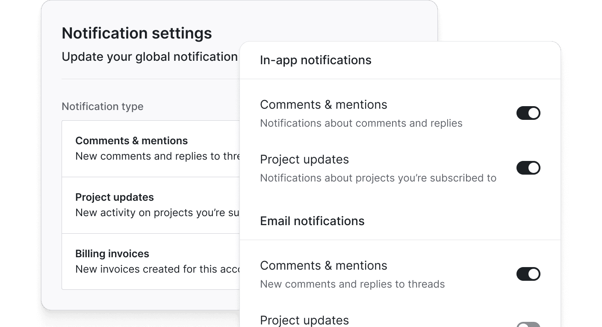Click the Notification settings heading
This screenshot has height=327, width=602.
click(x=137, y=33)
